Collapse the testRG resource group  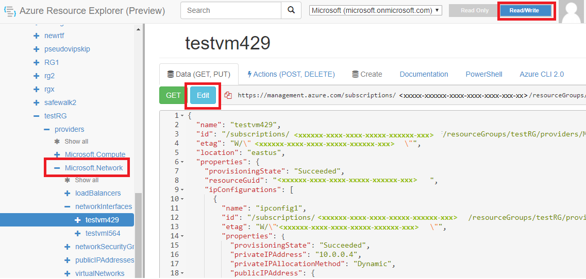[x=36, y=116]
